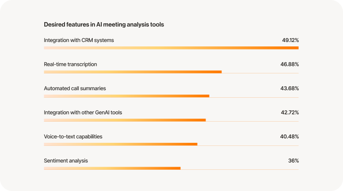The width and height of the screenshot is (343, 191).
Task: Click the 42.72% value
Action: (x=290, y=112)
